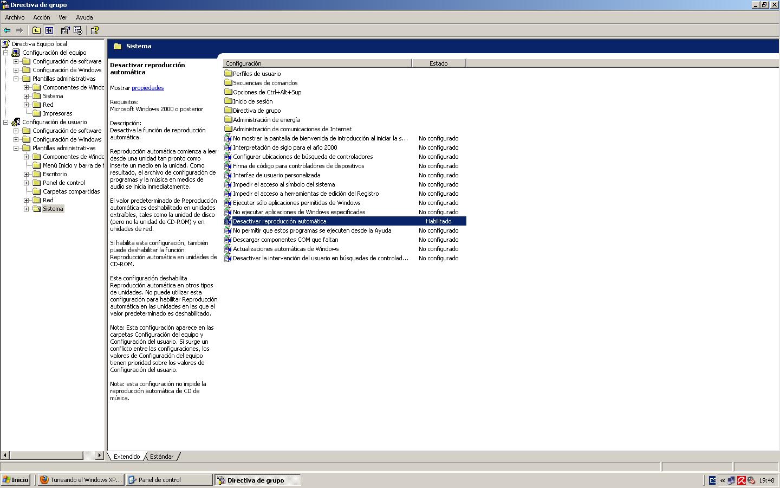Toggle the show/hide console tree icon
Viewport: 780px width, 488px height.
49,30
